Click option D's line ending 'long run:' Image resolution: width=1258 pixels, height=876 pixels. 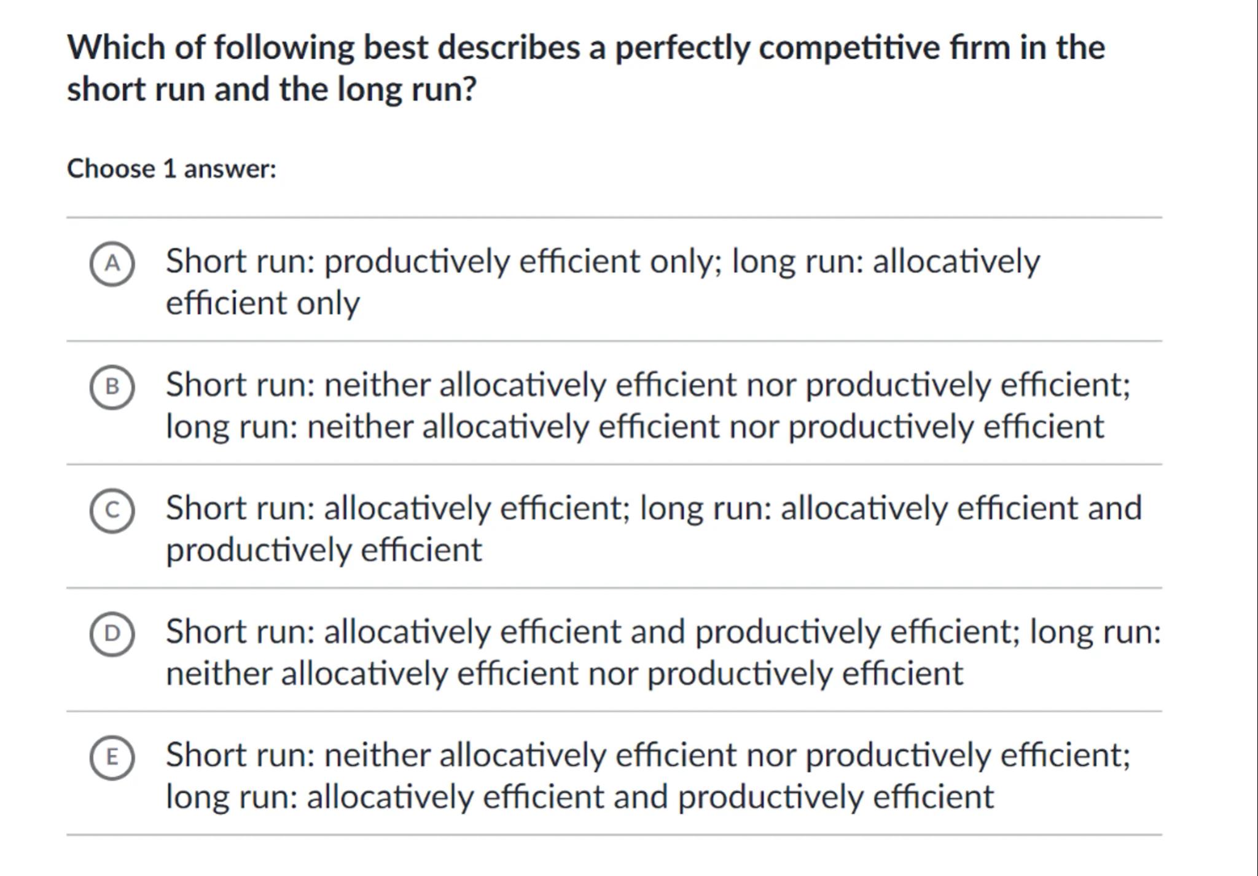(663, 632)
